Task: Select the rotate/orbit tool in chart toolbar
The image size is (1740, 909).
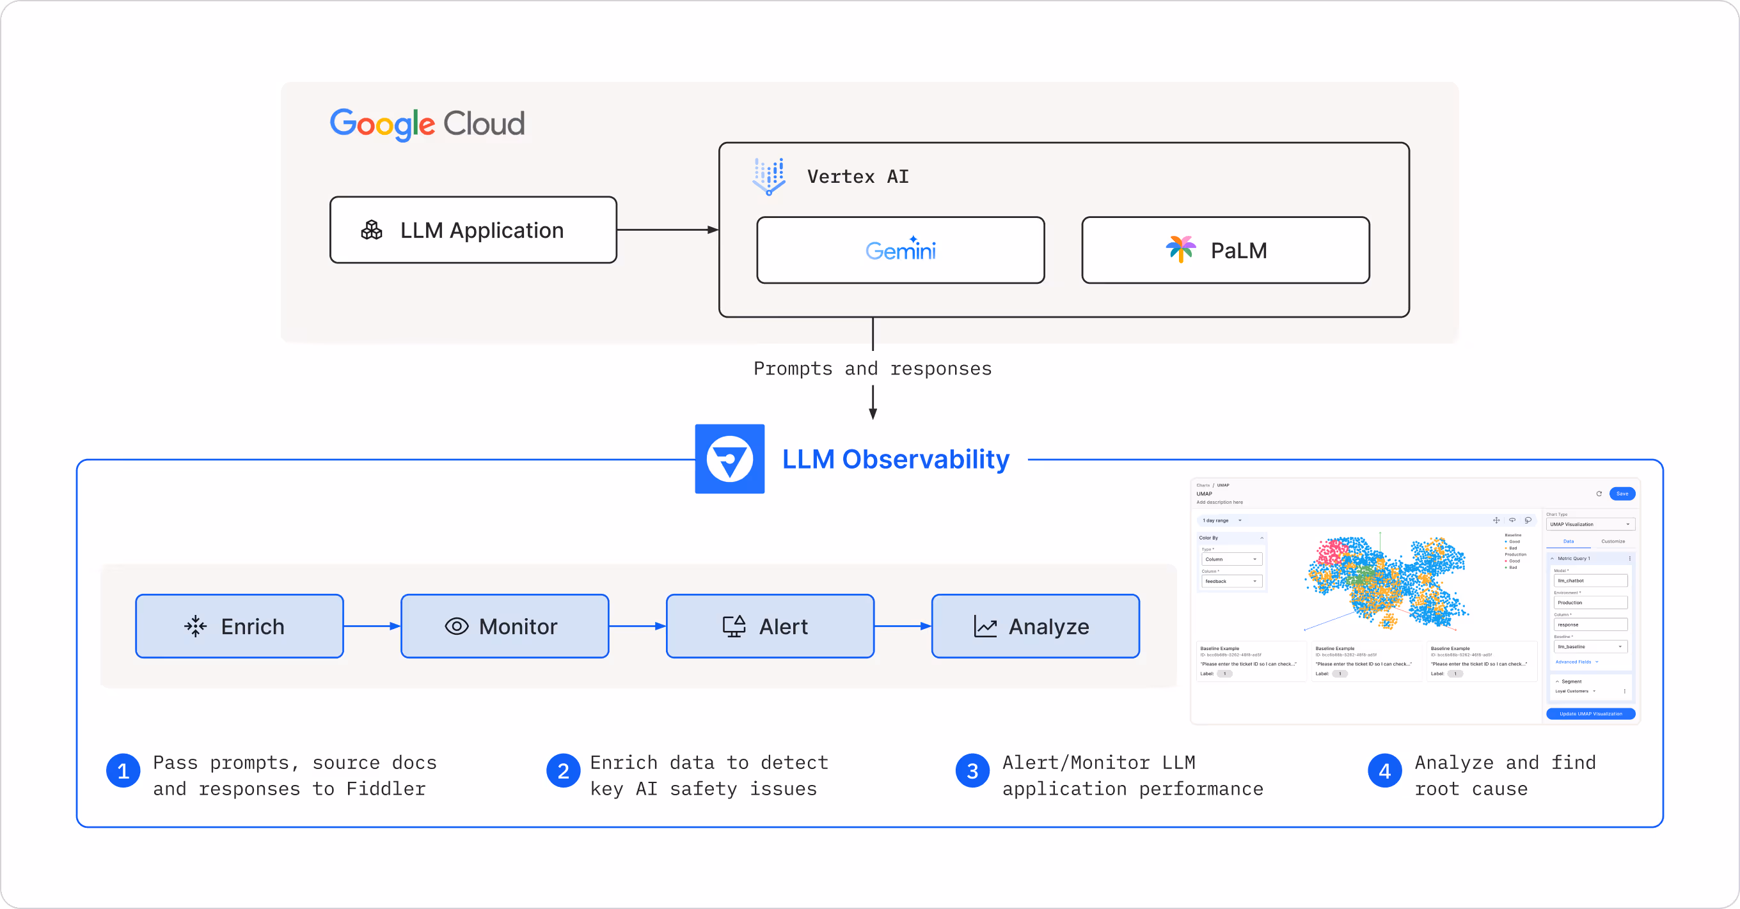Action: 1512,520
